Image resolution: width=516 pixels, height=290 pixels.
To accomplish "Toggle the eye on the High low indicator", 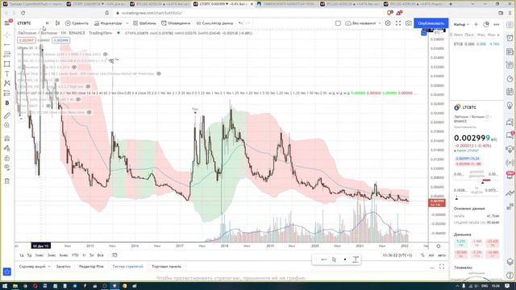I will click(x=88, y=86).
